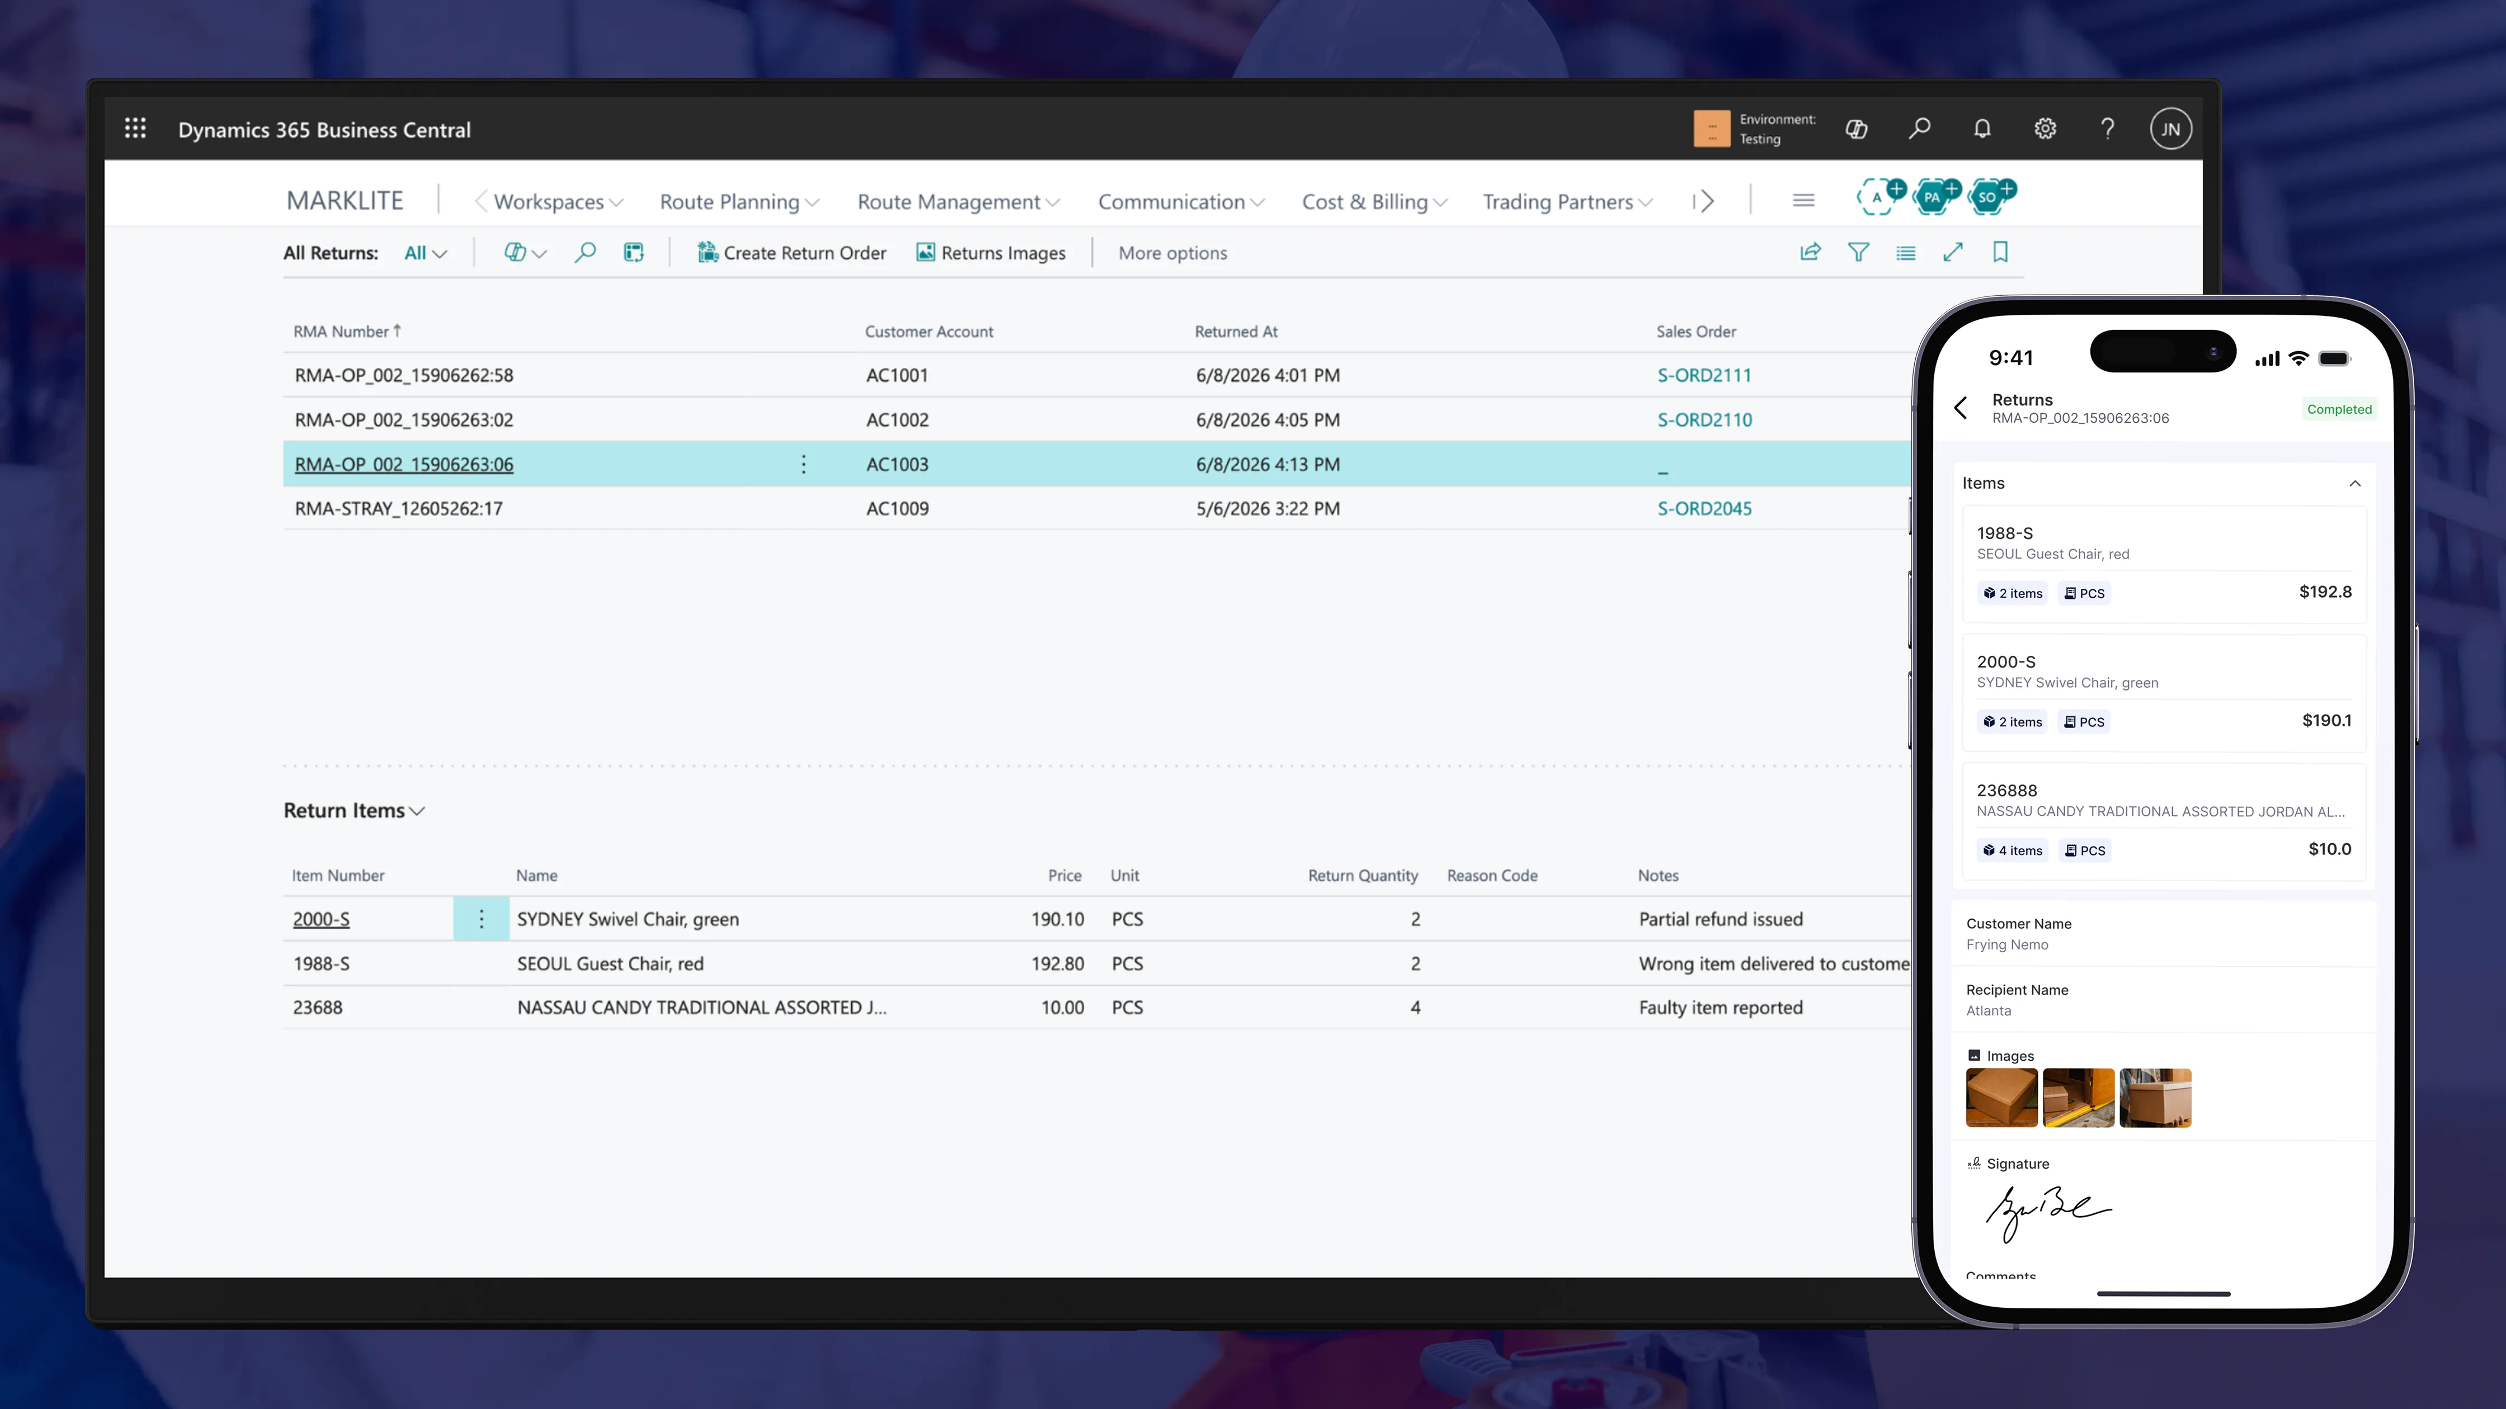
Task: Select row RMA-OP_002_15906262:58
Action: coord(1096,375)
